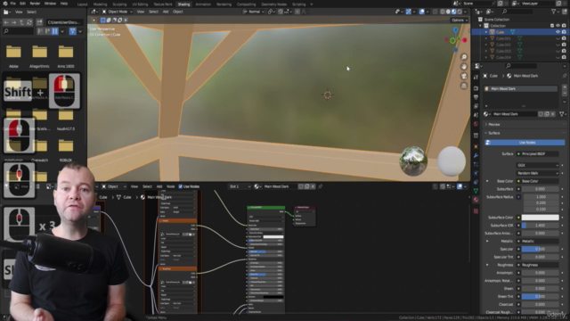The image size is (570, 321).
Task: Open the File menu
Action: coord(13,4)
